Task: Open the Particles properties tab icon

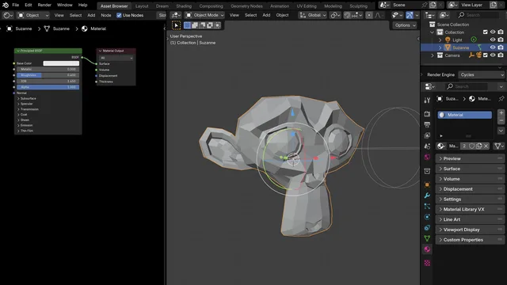Action: click(x=427, y=206)
